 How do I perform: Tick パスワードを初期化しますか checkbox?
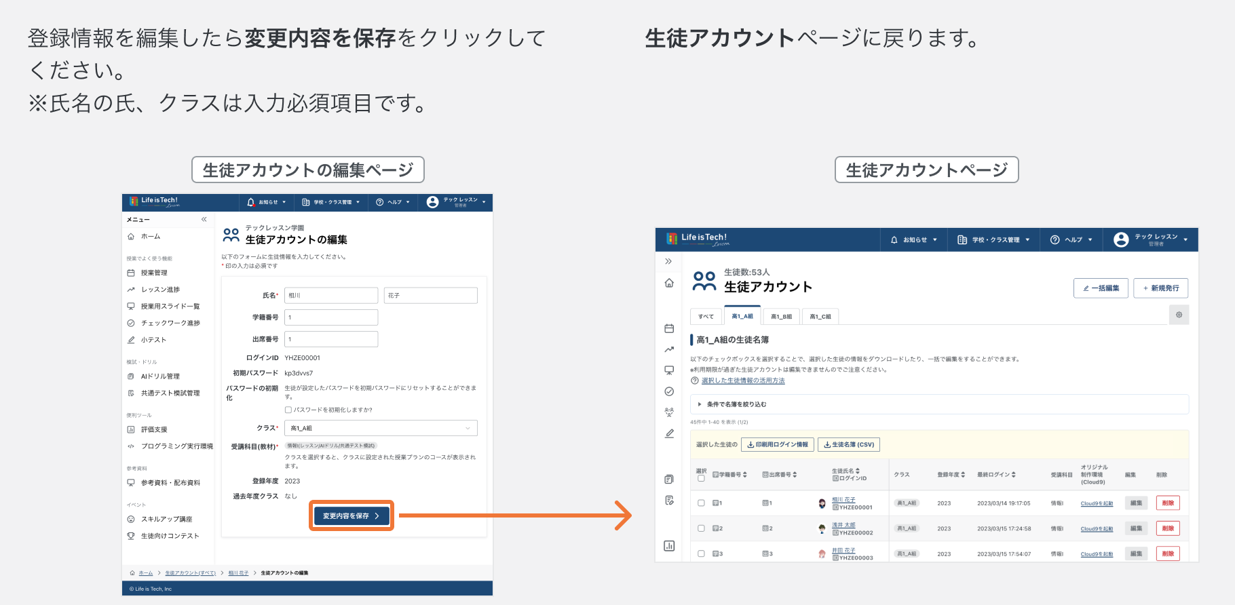(288, 410)
